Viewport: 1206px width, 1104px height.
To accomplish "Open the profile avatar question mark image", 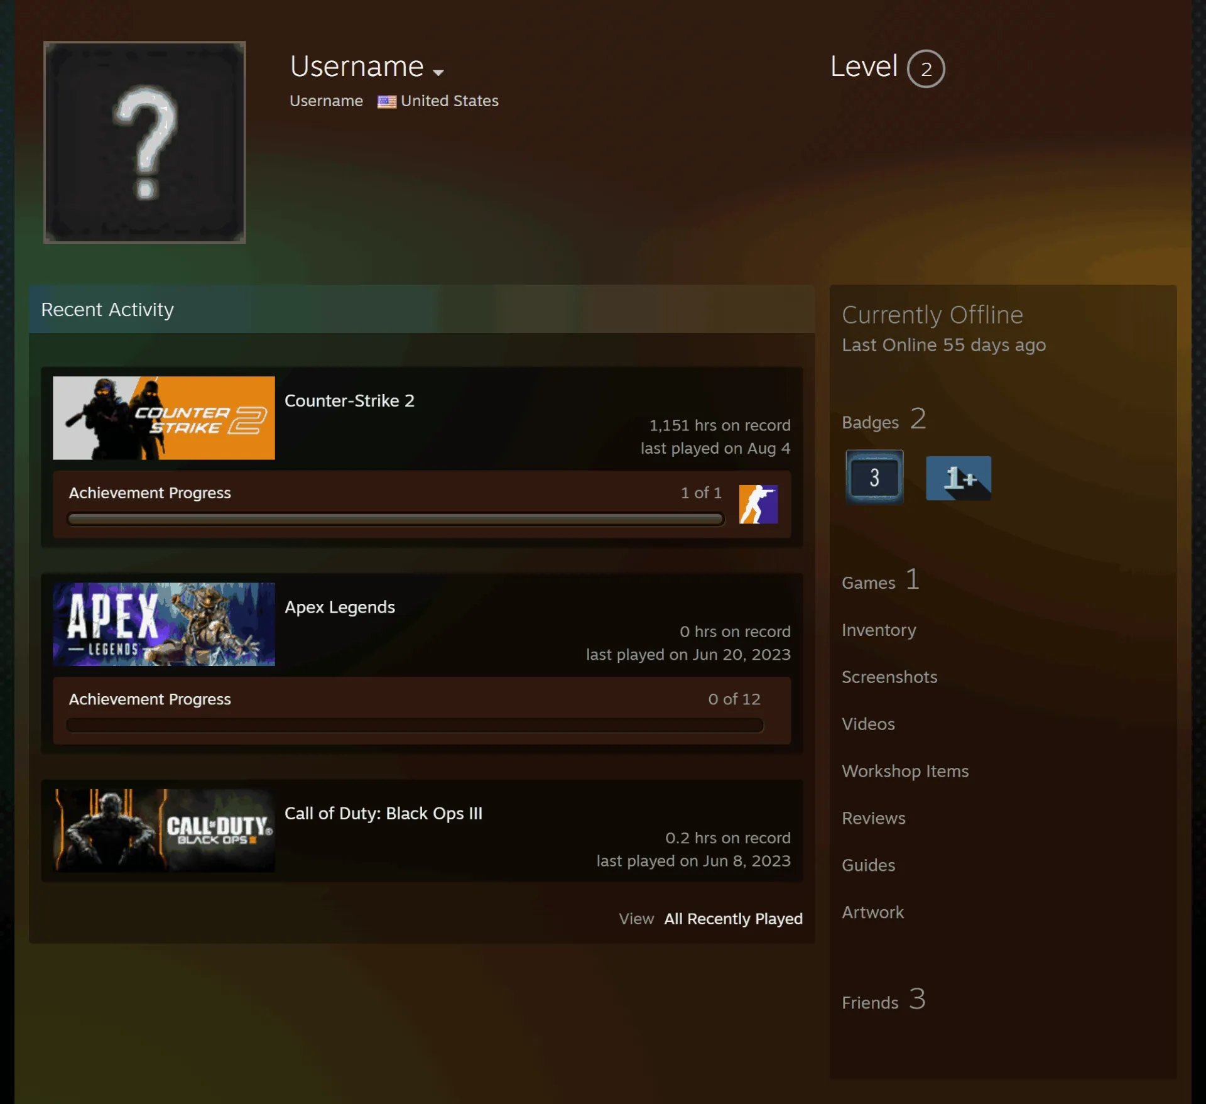I will point(144,142).
